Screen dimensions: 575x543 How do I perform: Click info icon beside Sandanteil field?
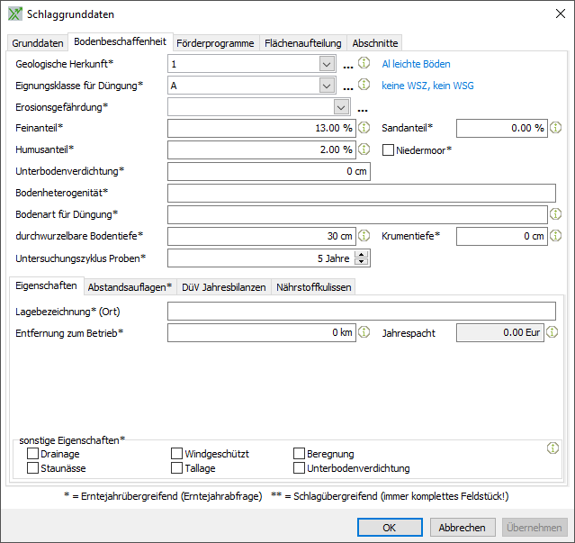555,128
